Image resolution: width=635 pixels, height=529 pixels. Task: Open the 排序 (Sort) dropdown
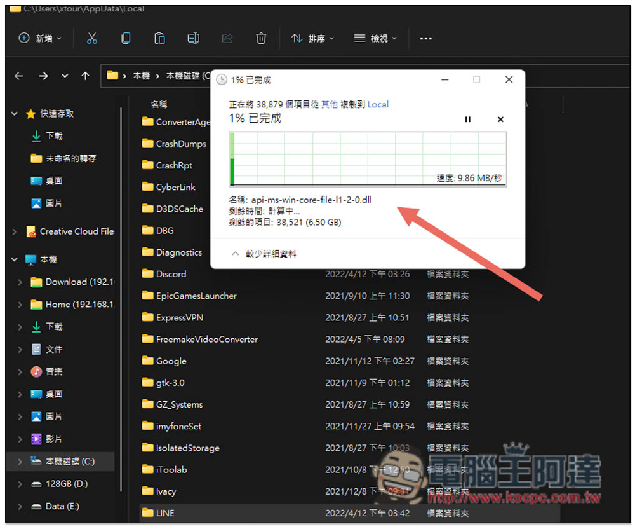click(x=312, y=39)
